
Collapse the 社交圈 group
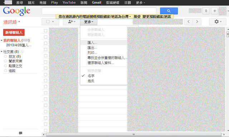[x=1, y=52]
